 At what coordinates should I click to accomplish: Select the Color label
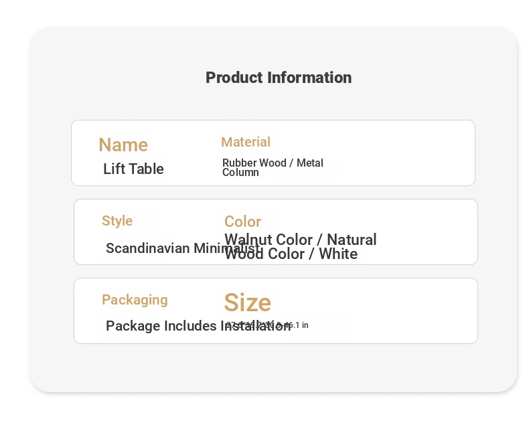pos(242,222)
